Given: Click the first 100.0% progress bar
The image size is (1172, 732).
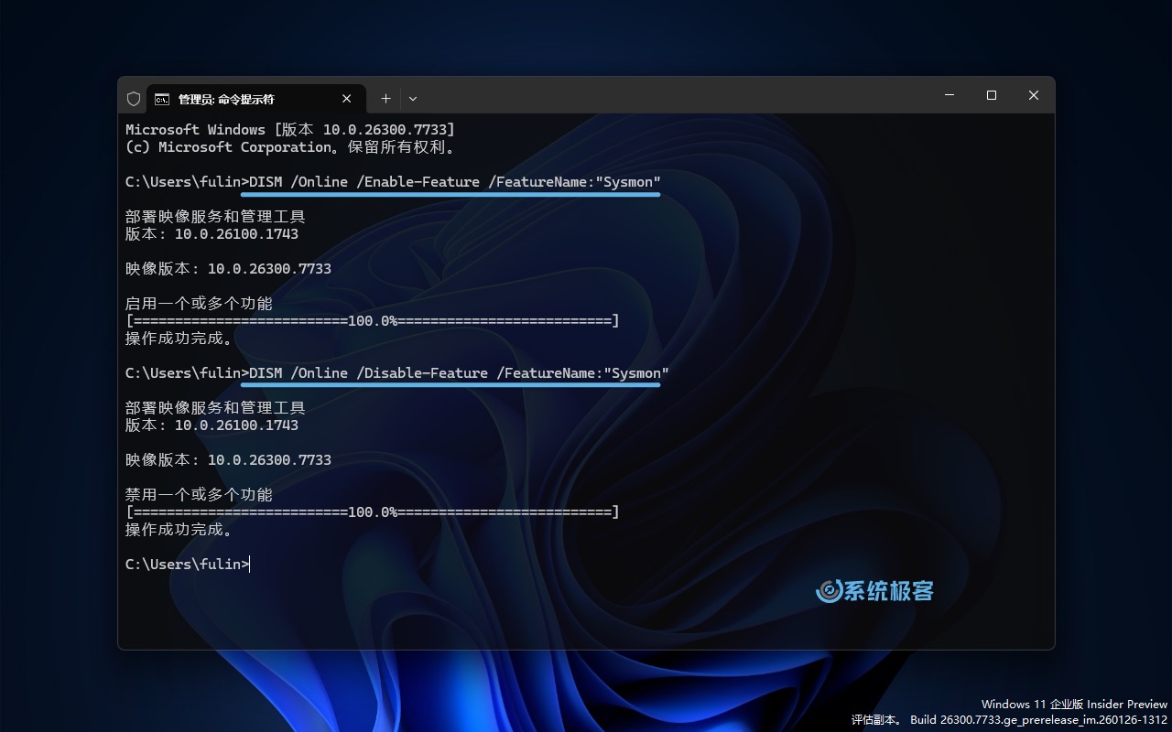Looking at the screenshot, I should [x=372, y=321].
